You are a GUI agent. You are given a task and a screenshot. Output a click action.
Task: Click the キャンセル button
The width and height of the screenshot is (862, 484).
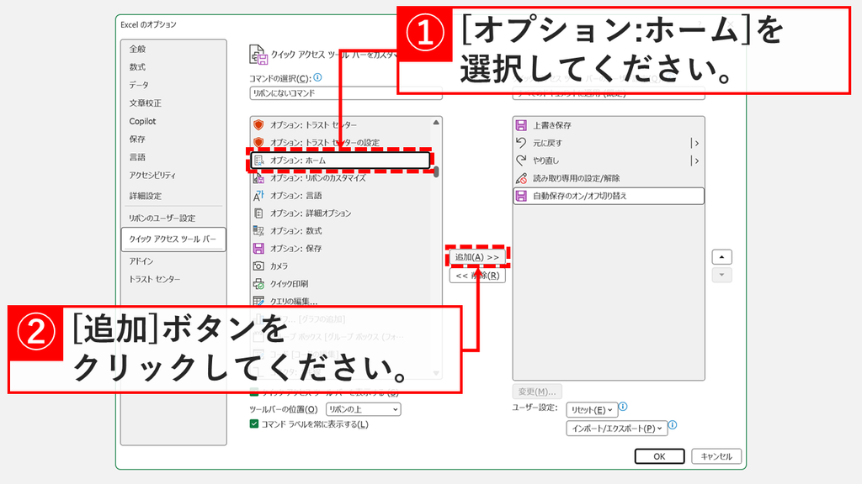(716, 456)
